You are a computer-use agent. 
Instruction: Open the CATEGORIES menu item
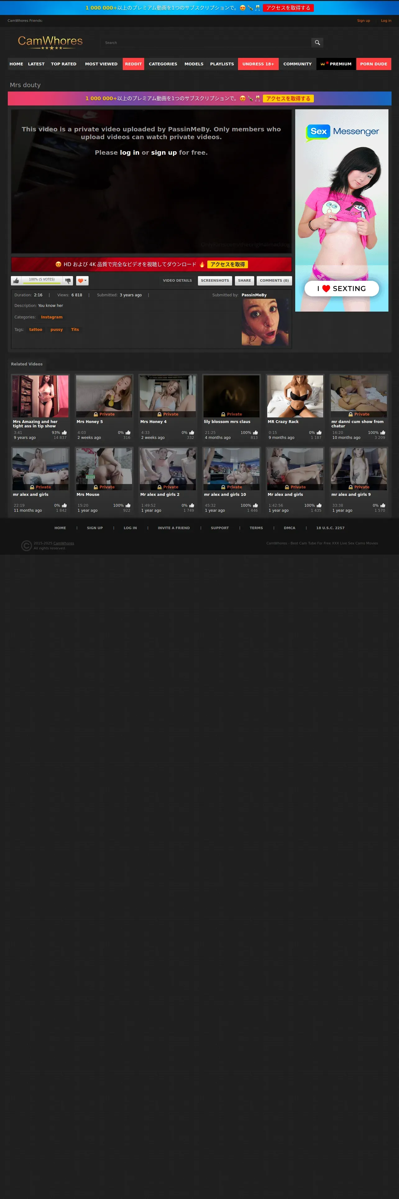(x=163, y=64)
